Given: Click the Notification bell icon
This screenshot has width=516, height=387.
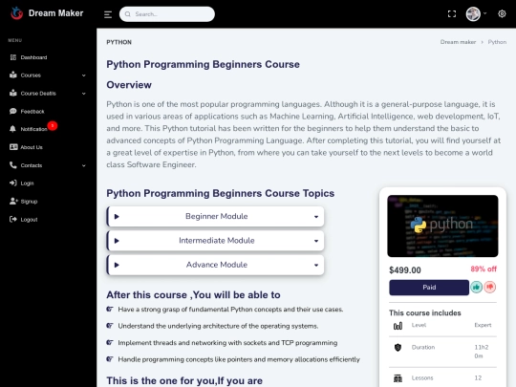Looking at the screenshot, I should point(12,129).
